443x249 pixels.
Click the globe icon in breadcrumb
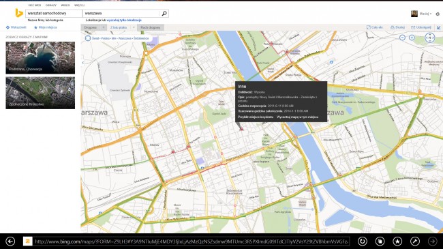point(88,38)
